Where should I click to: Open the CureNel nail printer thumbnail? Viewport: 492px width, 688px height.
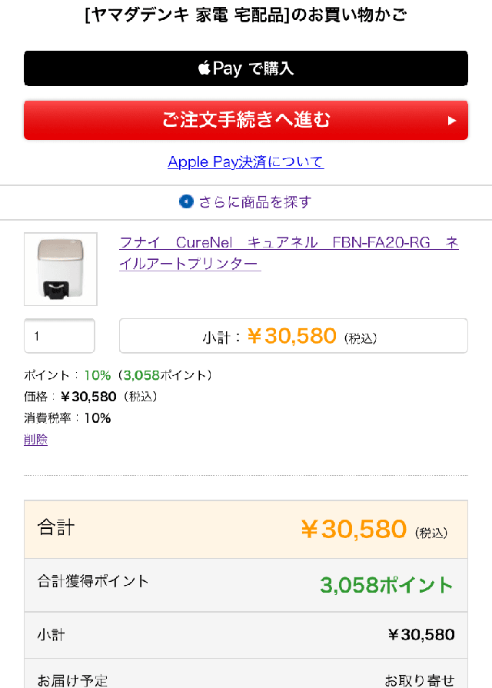pyautogui.click(x=61, y=269)
